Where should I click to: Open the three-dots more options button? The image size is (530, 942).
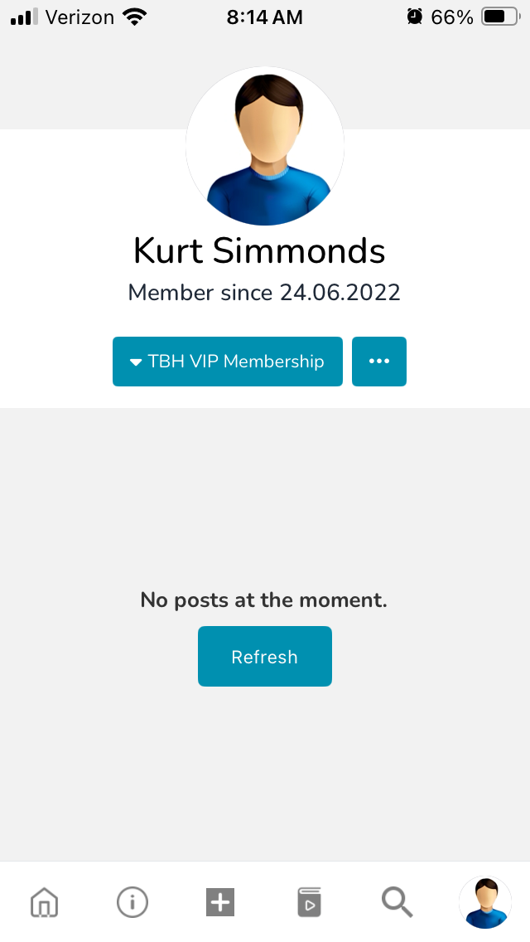[379, 362]
